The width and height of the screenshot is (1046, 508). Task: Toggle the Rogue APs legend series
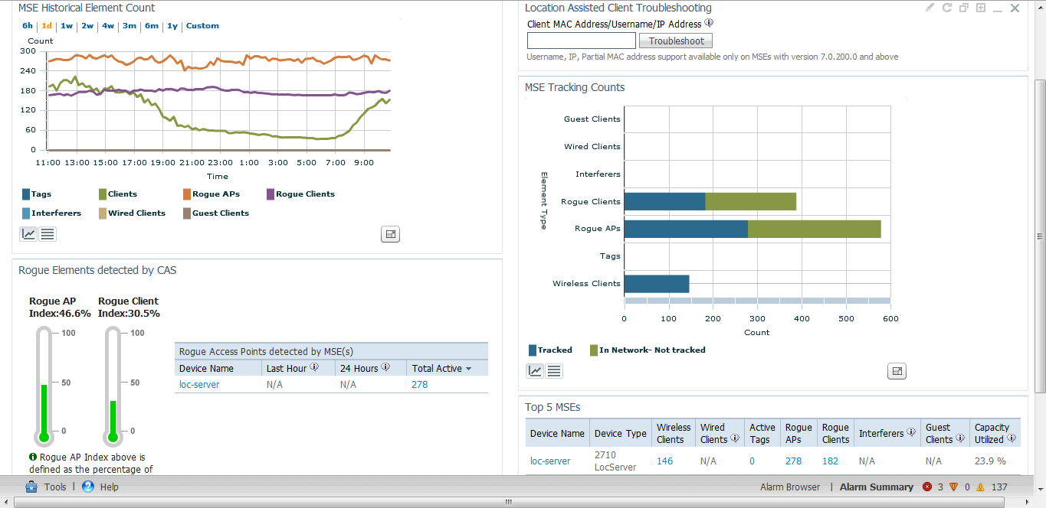click(211, 194)
